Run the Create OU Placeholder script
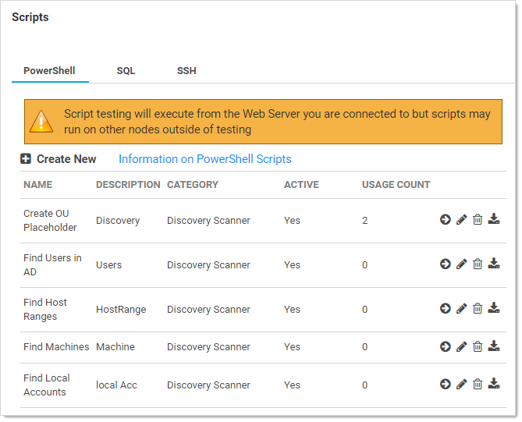Viewport: 522px width, 422px height. click(x=446, y=220)
